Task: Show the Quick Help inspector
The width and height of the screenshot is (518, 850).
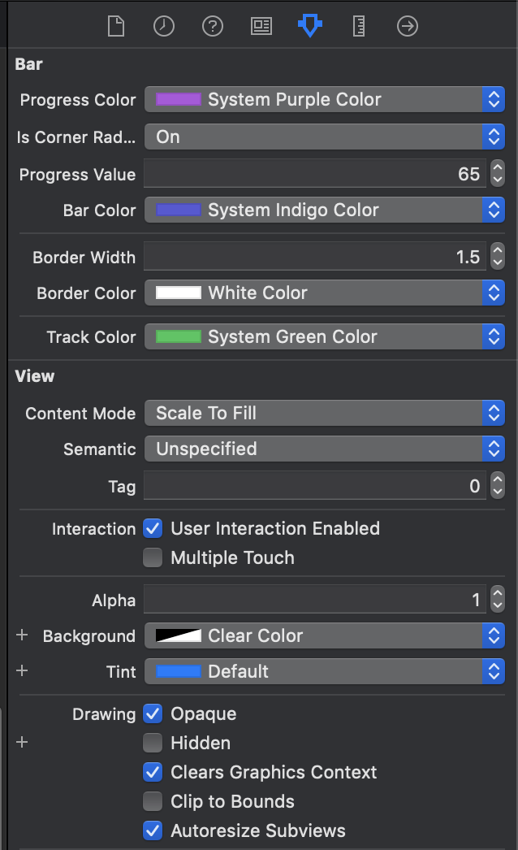Action: (x=212, y=26)
